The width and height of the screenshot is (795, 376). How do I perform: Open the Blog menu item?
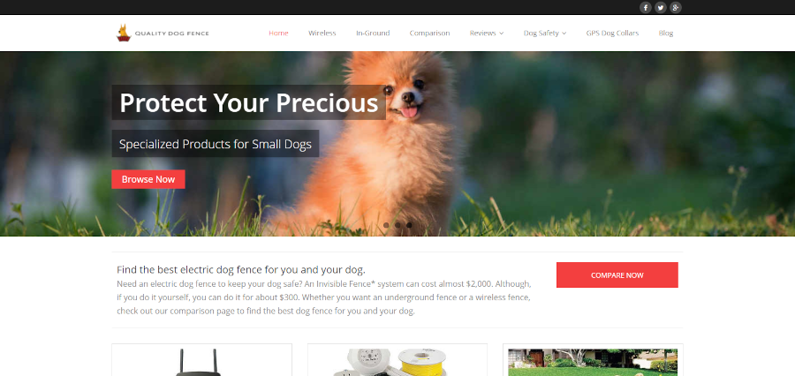(666, 33)
